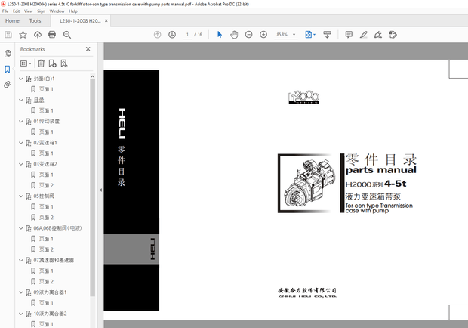
Task: Collapse the 封面(白)1 bookmark
Action: coord(21,79)
